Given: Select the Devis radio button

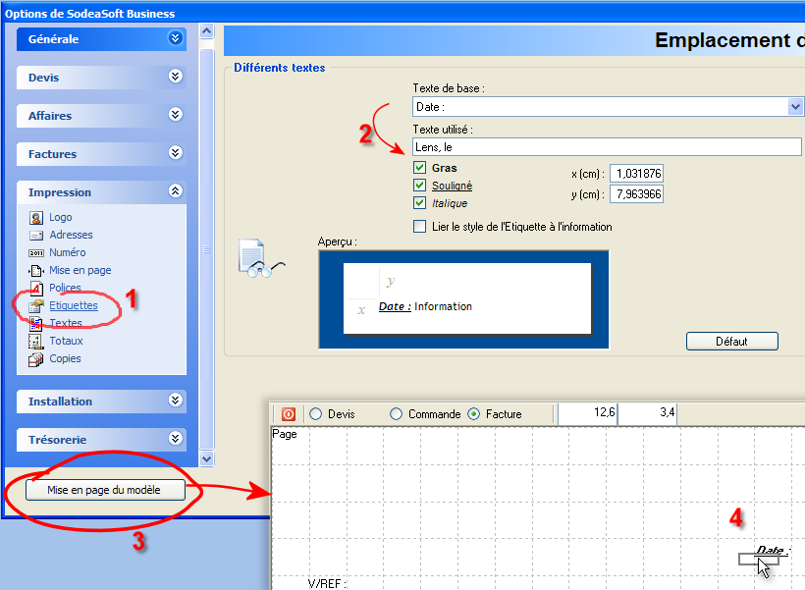Looking at the screenshot, I should tap(316, 414).
